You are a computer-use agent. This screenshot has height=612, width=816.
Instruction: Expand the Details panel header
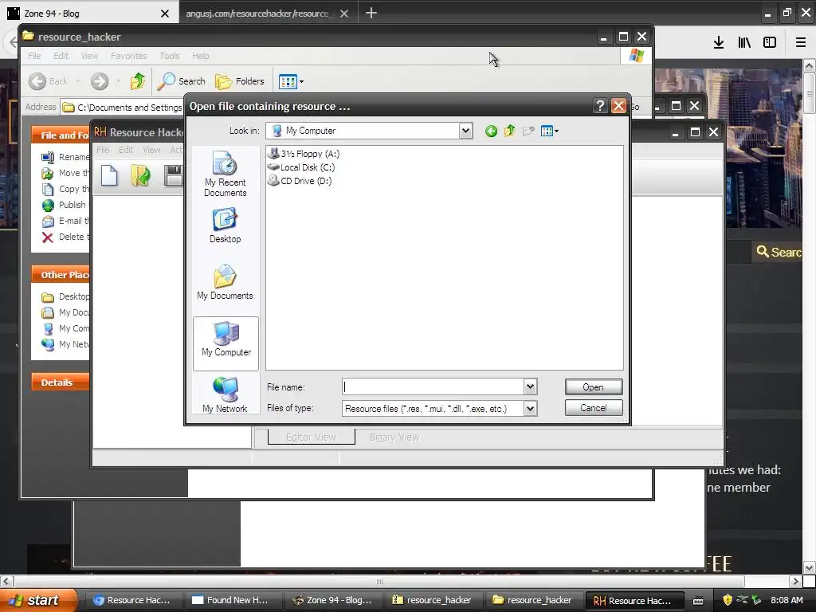[x=60, y=382]
